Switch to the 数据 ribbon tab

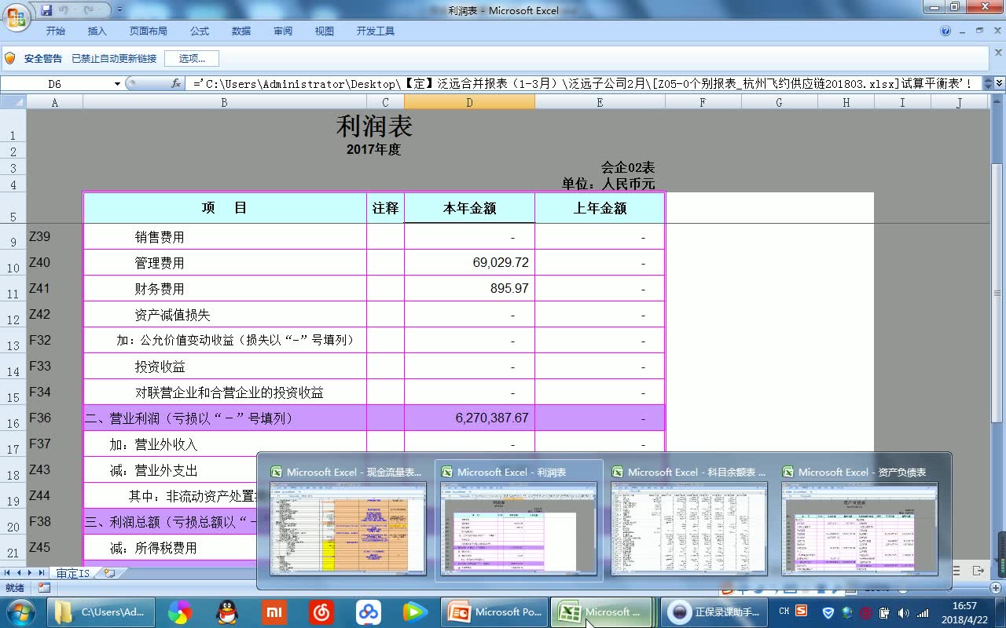(241, 31)
